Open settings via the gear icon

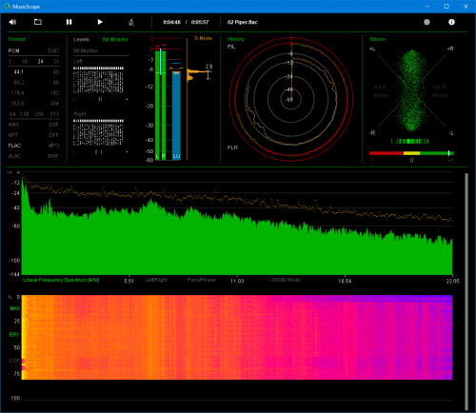click(426, 22)
